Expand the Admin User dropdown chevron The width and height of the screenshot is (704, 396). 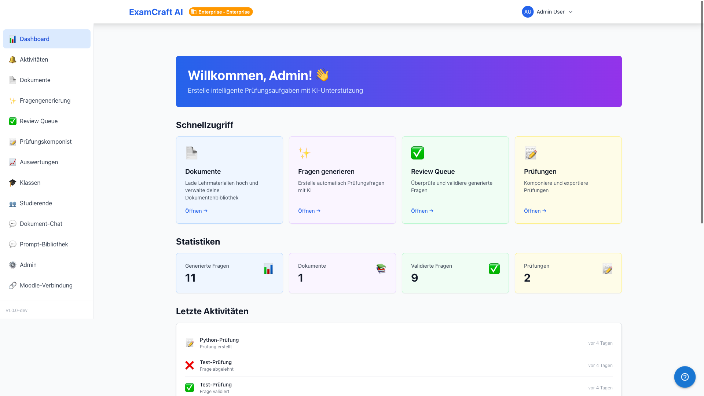pyautogui.click(x=571, y=12)
